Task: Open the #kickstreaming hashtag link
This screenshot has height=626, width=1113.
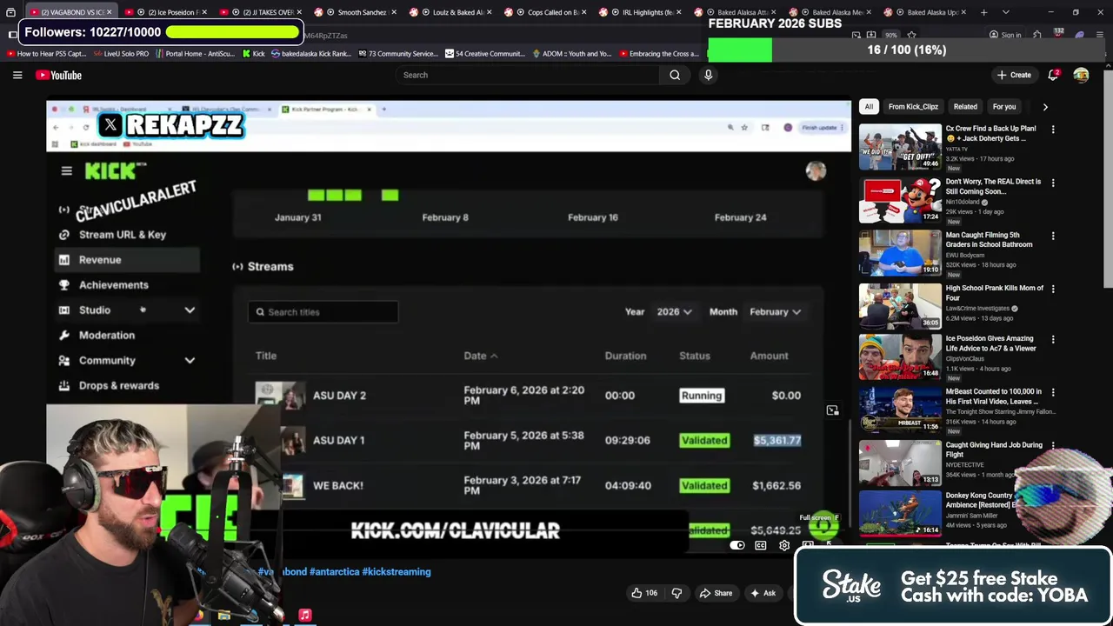Action: (x=397, y=572)
